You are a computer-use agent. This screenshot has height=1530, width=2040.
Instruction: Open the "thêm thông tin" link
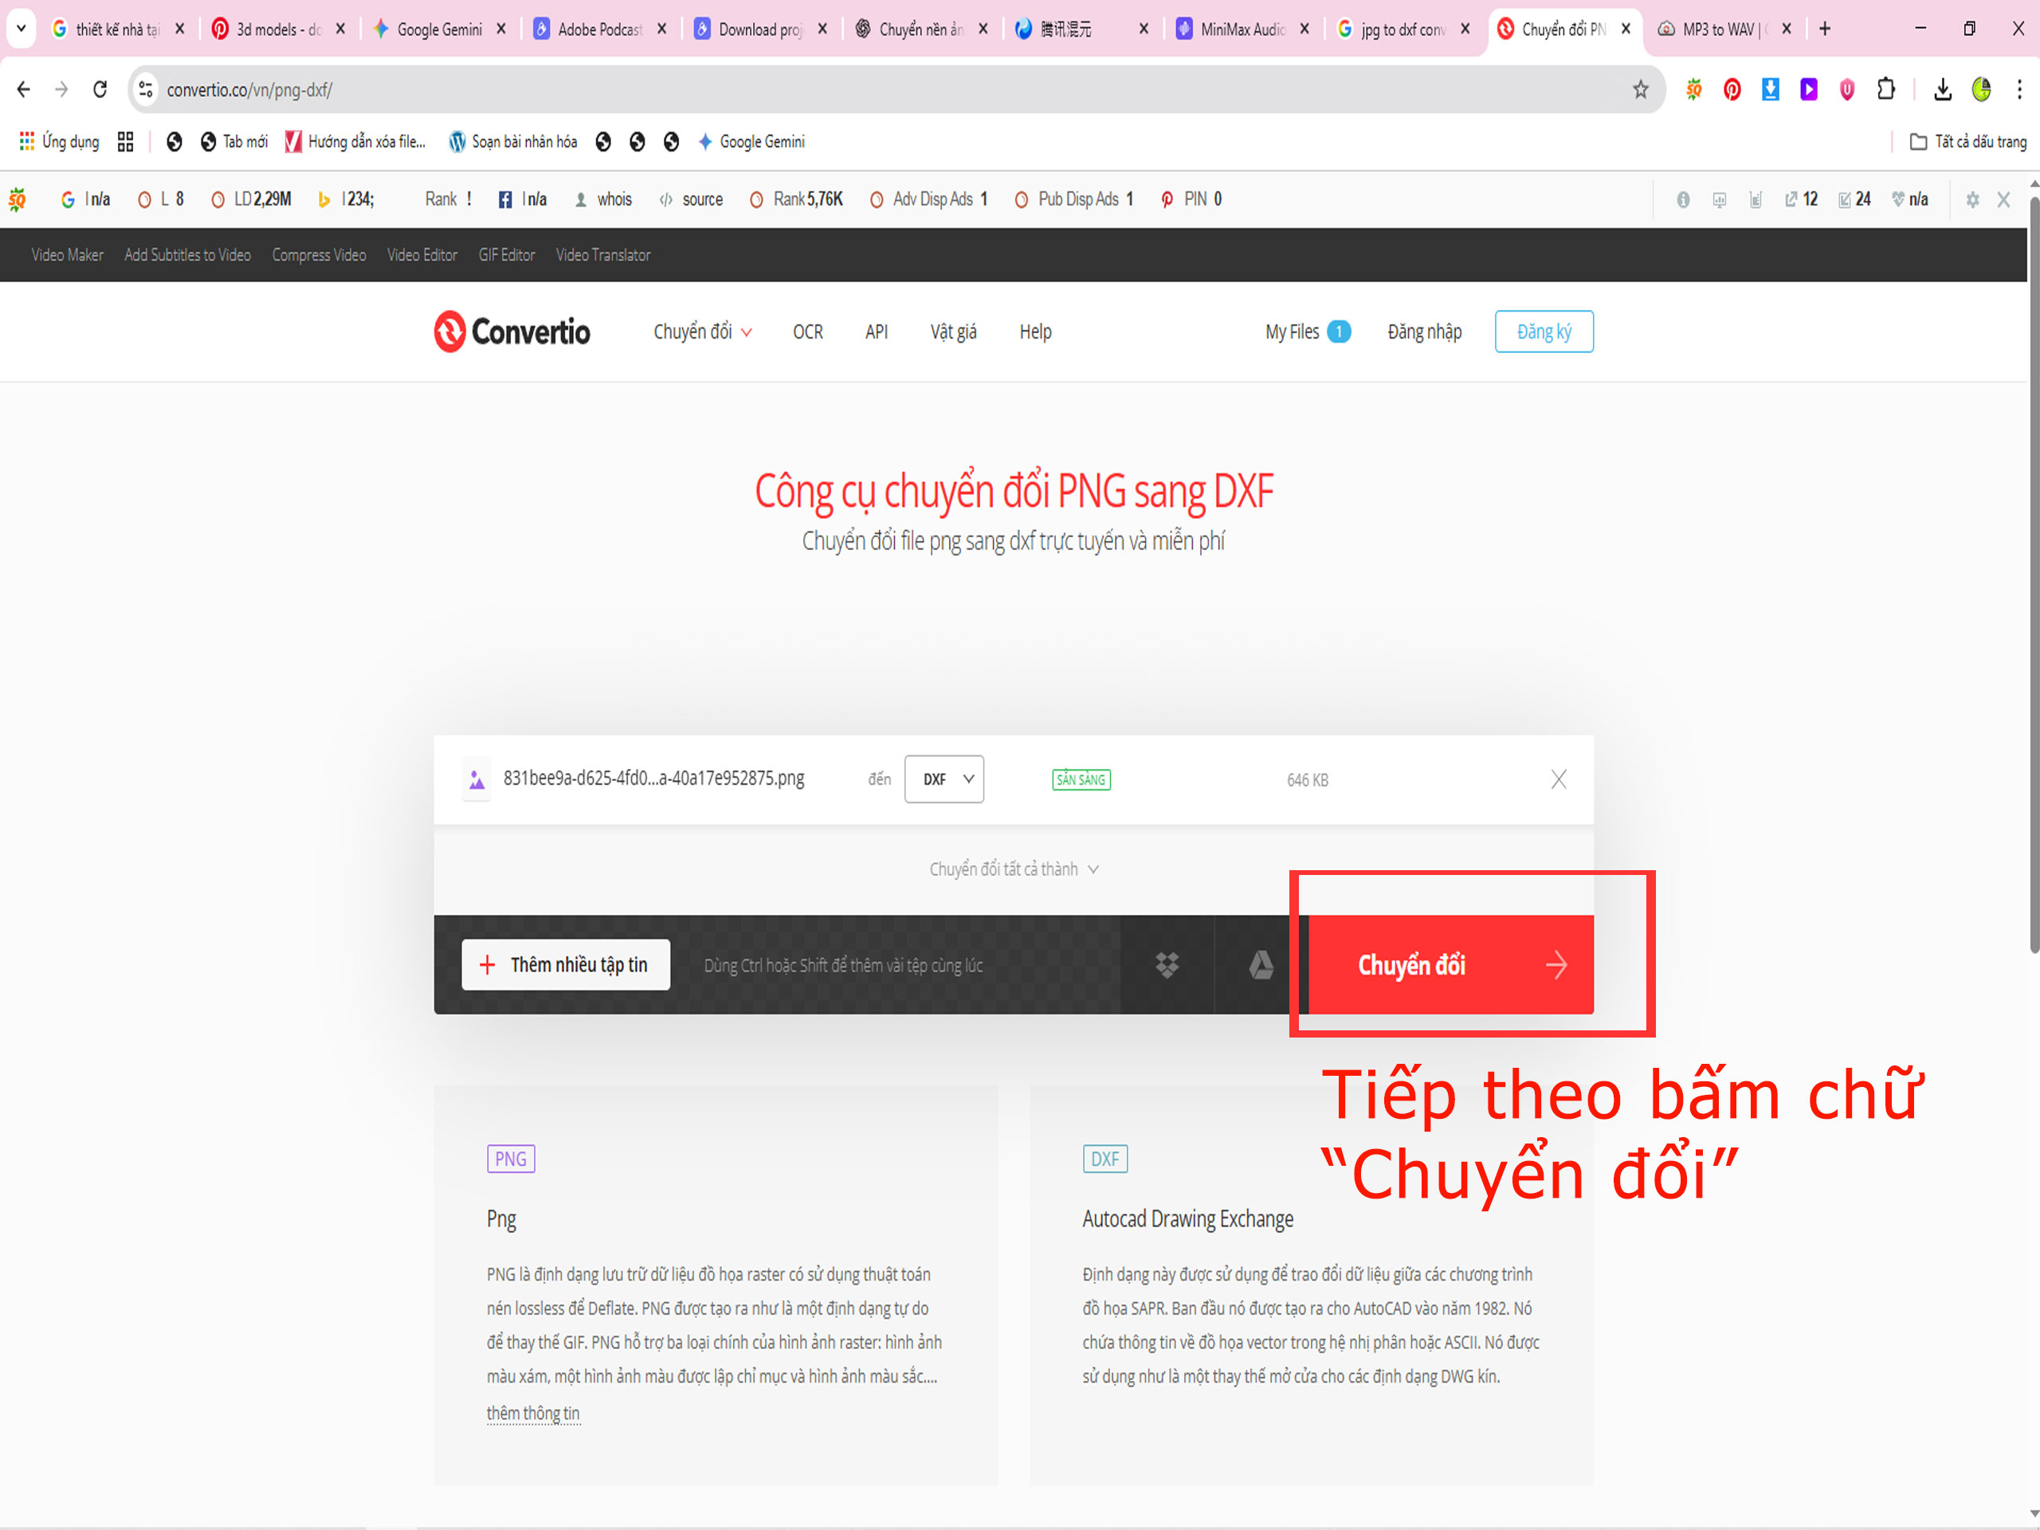(x=533, y=1413)
